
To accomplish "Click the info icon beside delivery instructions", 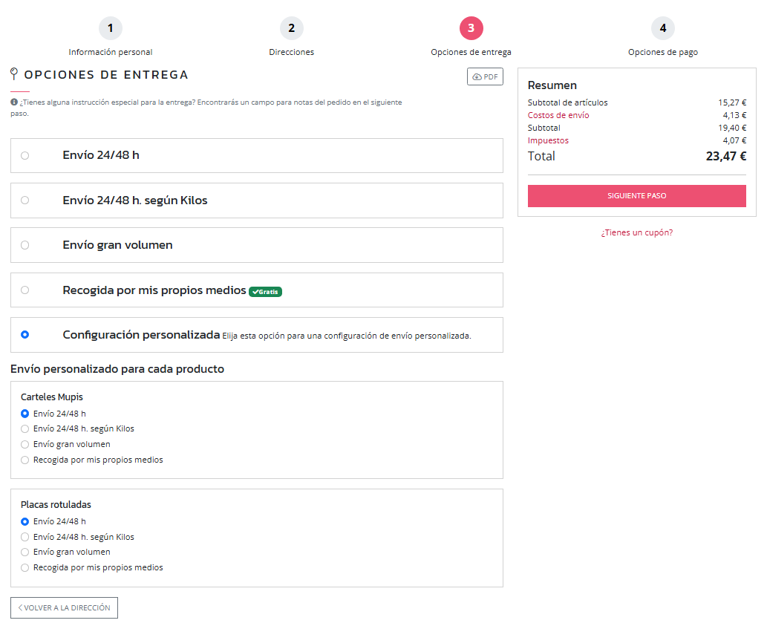I will (x=14, y=102).
